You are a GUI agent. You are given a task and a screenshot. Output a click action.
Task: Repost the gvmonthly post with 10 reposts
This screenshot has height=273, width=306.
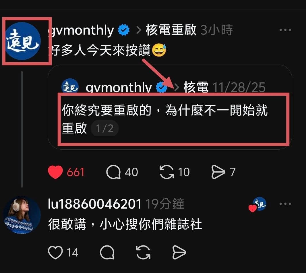click(167, 172)
